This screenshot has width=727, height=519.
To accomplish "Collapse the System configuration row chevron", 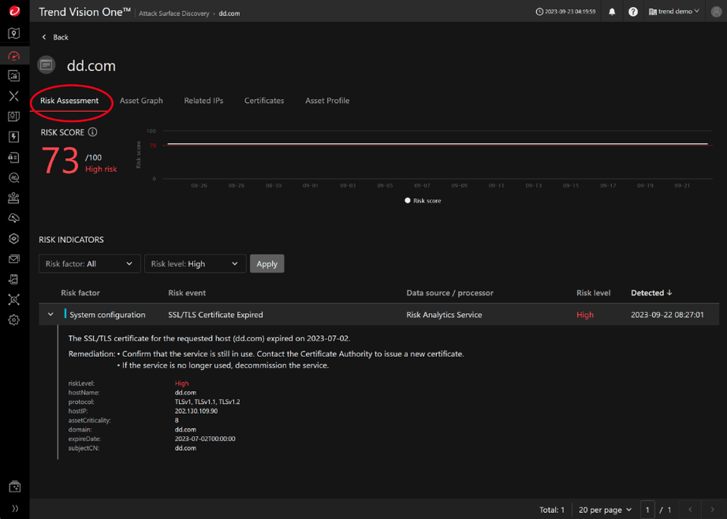I will point(51,315).
